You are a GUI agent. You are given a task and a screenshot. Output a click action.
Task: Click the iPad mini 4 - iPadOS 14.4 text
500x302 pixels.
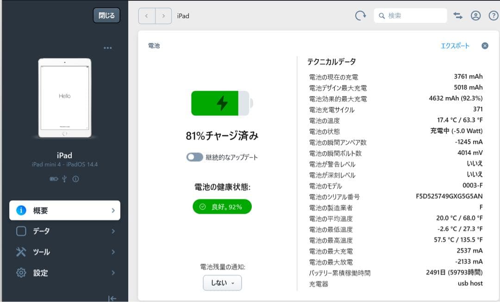pyautogui.click(x=65, y=164)
